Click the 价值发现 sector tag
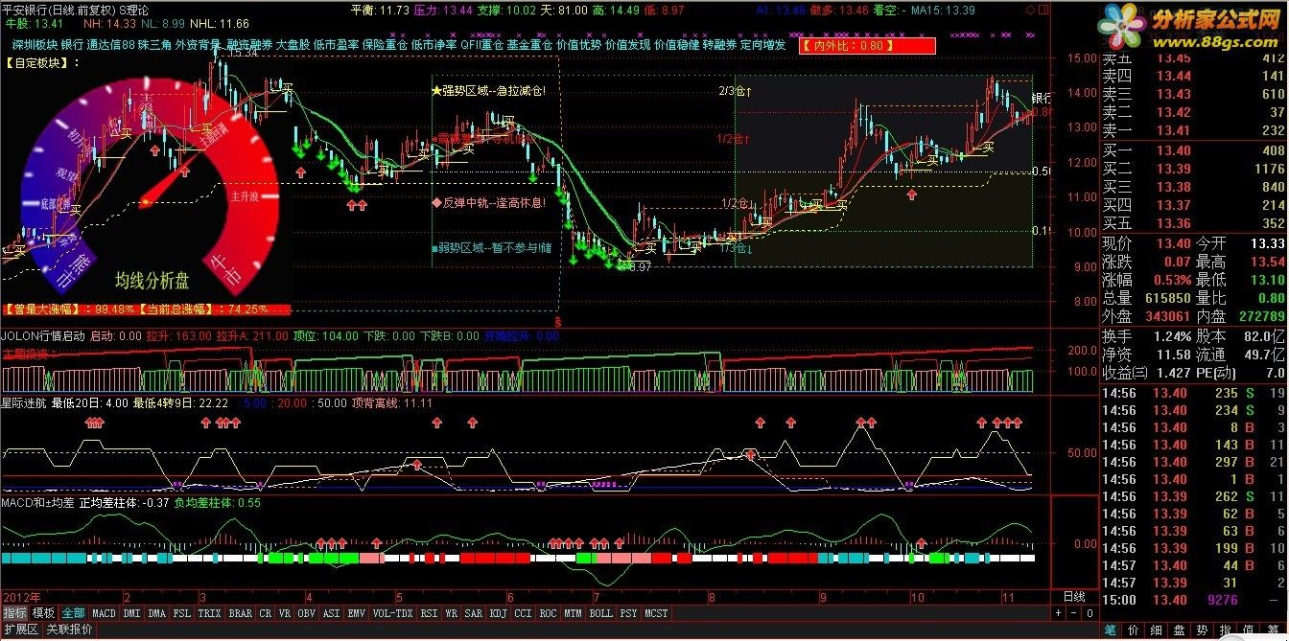Image resolution: width=1289 pixels, height=641 pixels. click(x=627, y=44)
